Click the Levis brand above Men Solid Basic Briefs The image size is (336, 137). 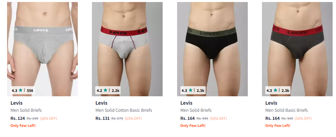click(x=271, y=103)
